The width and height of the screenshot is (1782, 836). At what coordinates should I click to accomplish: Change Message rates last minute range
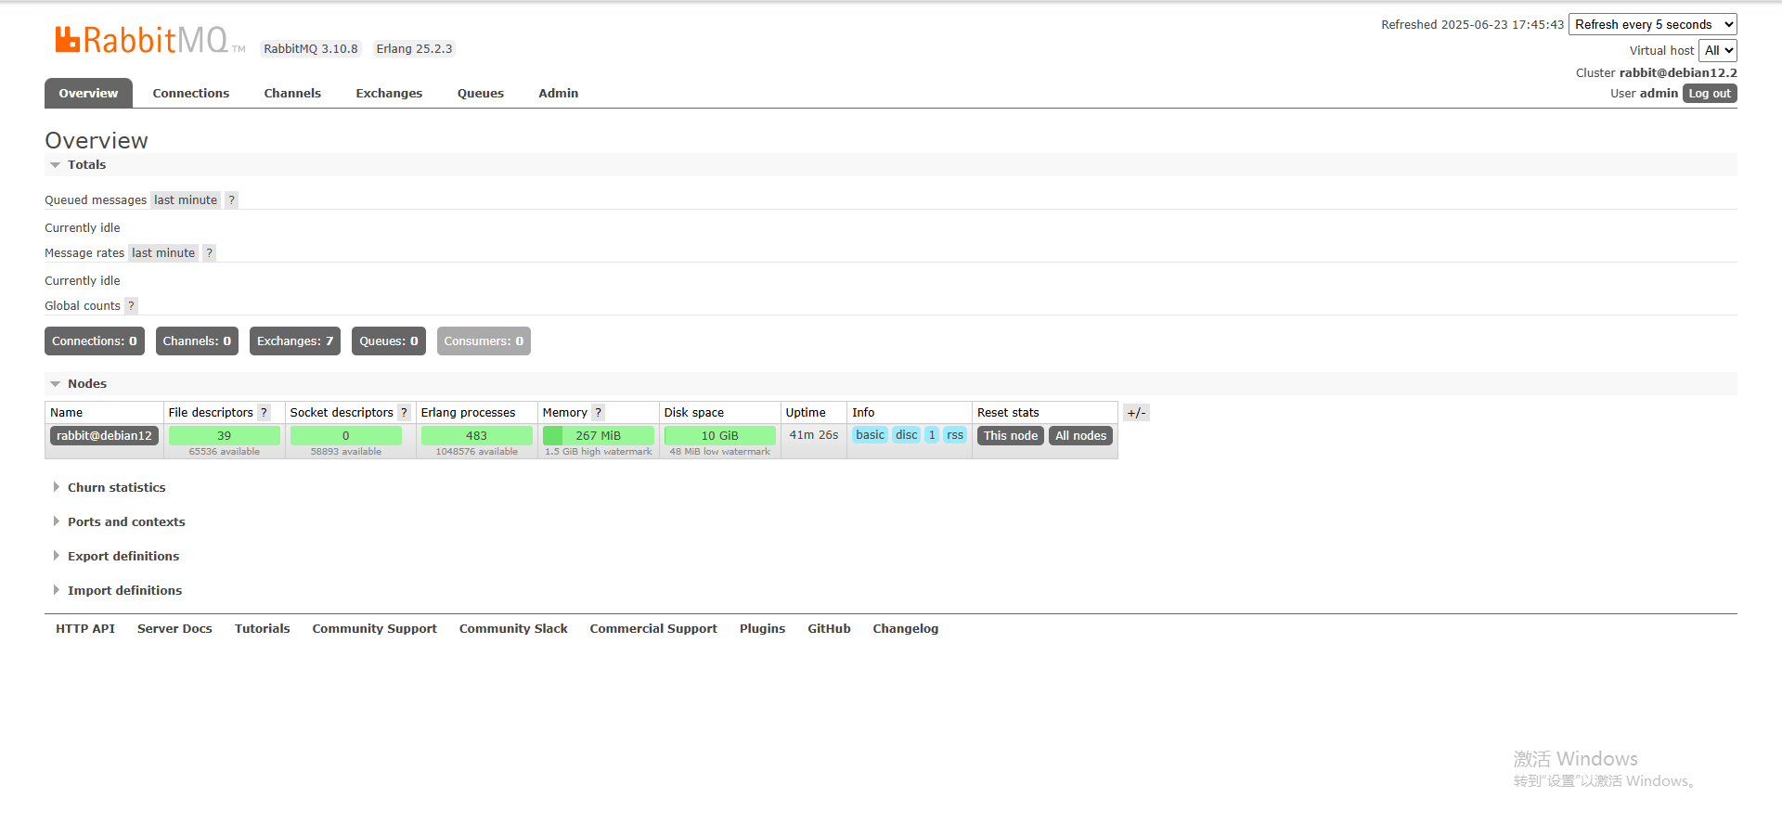[163, 252]
